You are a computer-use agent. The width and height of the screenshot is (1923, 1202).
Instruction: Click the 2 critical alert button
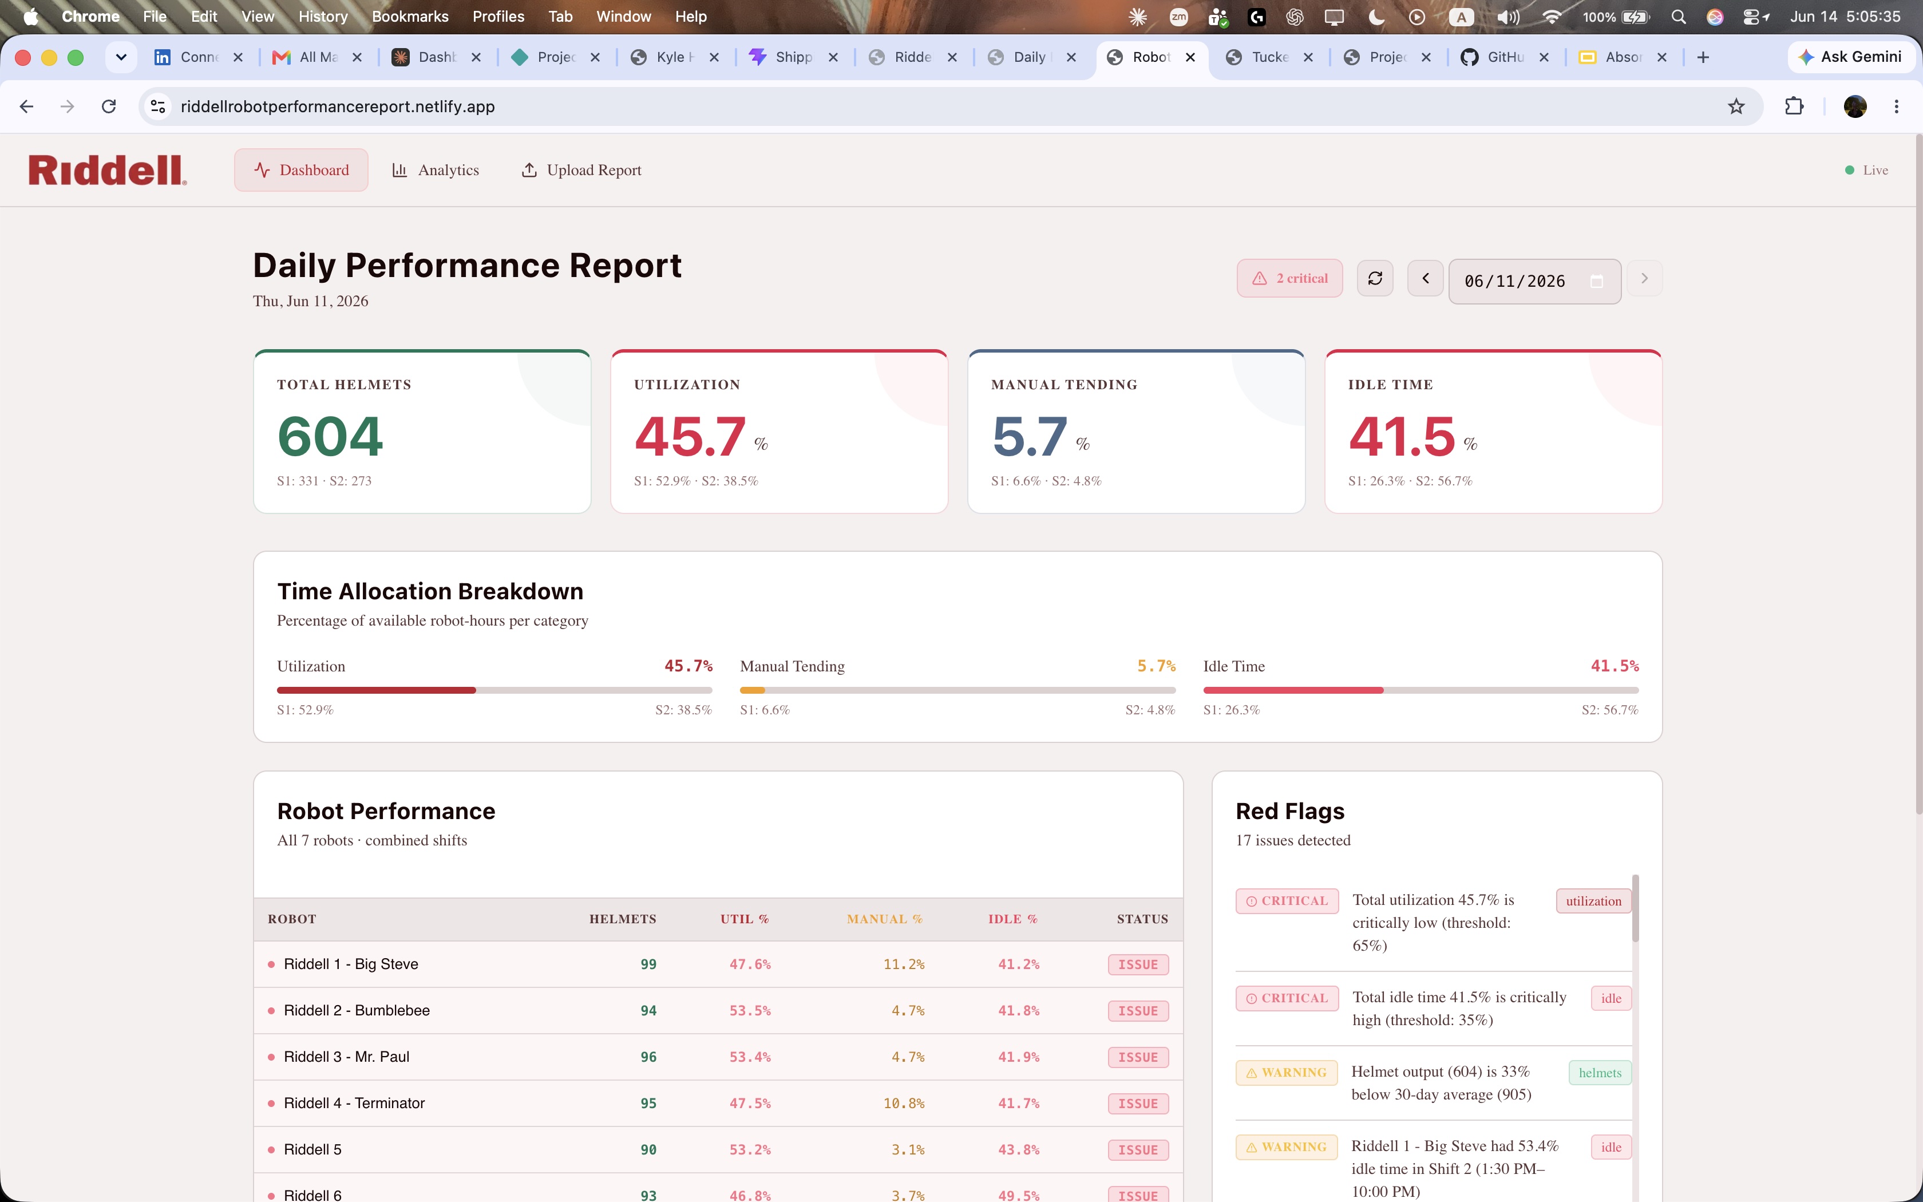coord(1289,278)
